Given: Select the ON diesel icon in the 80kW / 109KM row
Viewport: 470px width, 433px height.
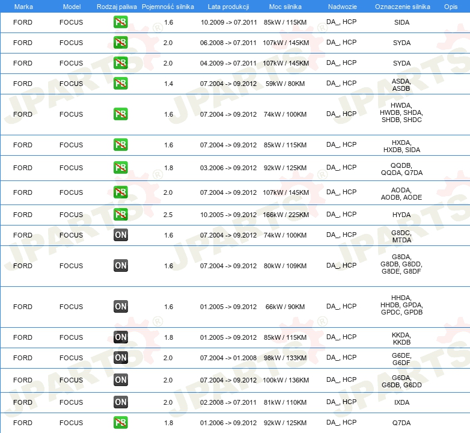Looking at the screenshot, I should [x=120, y=265].
